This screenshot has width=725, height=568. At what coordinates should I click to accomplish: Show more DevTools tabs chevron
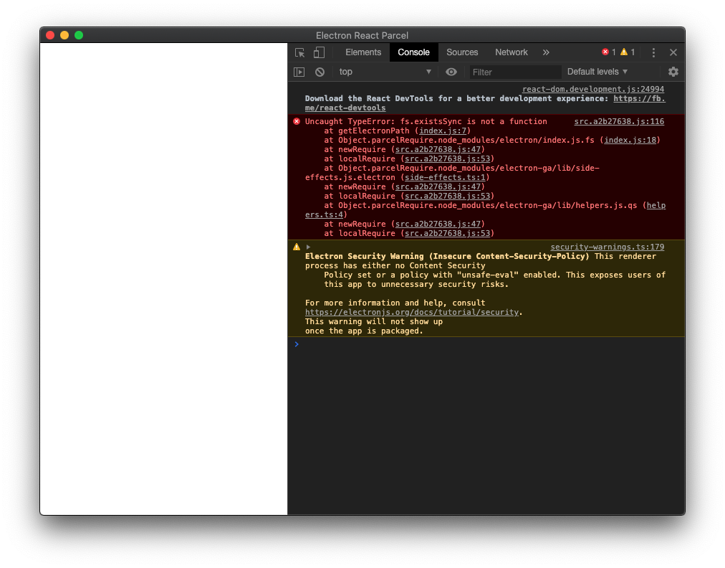[x=546, y=52]
